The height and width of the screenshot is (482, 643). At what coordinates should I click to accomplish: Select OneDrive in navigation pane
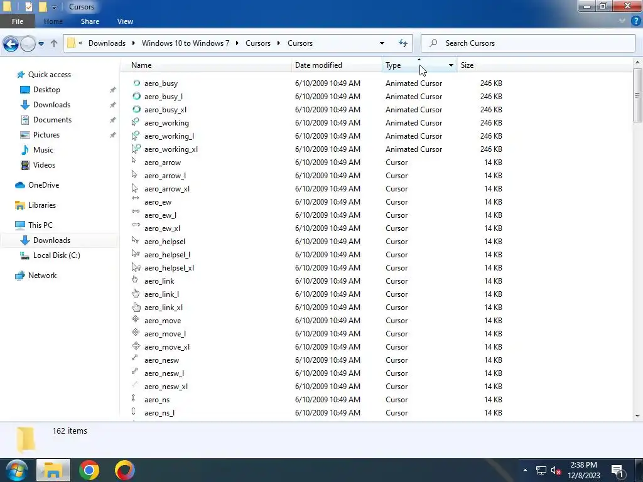pyautogui.click(x=43, y=185)
